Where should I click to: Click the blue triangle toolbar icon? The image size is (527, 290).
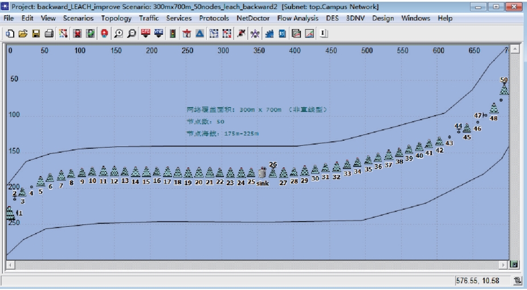coord(200,34)
